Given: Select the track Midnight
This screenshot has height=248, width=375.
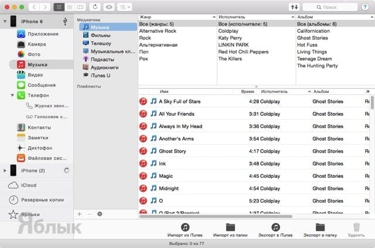Looking at the screenshot, I should tap(254, 188).
